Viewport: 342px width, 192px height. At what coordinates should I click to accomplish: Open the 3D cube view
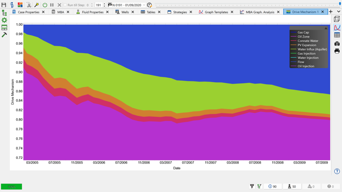point(337,19)
